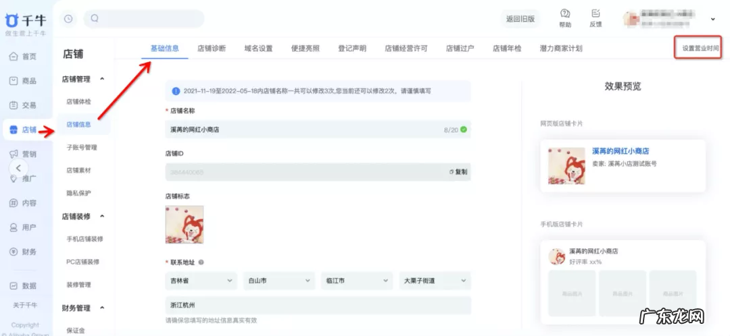Click the 店铺名称 input field
730x336 pixels.
[318, 129]
